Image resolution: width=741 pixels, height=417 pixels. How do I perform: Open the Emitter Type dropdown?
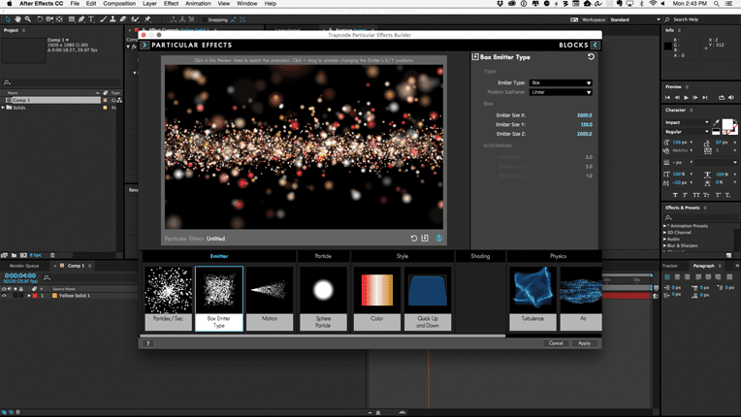point(561,83)
